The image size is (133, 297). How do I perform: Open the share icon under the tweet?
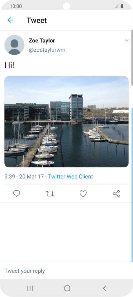coord(116,194)
